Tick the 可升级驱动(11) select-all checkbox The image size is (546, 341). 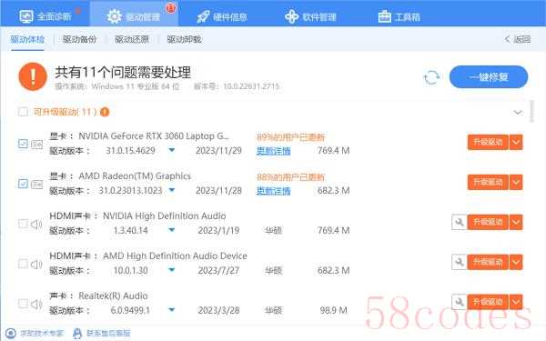[x=23, y=112]
